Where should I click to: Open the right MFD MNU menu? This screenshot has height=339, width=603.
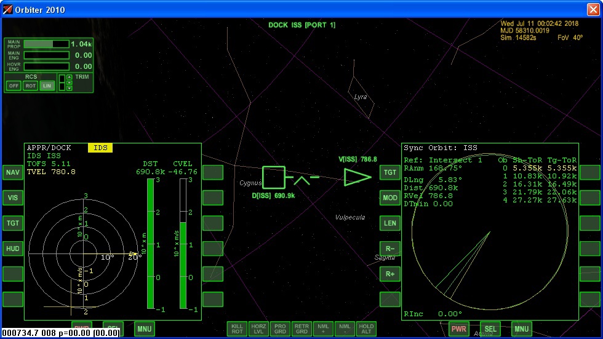(522, 329)
